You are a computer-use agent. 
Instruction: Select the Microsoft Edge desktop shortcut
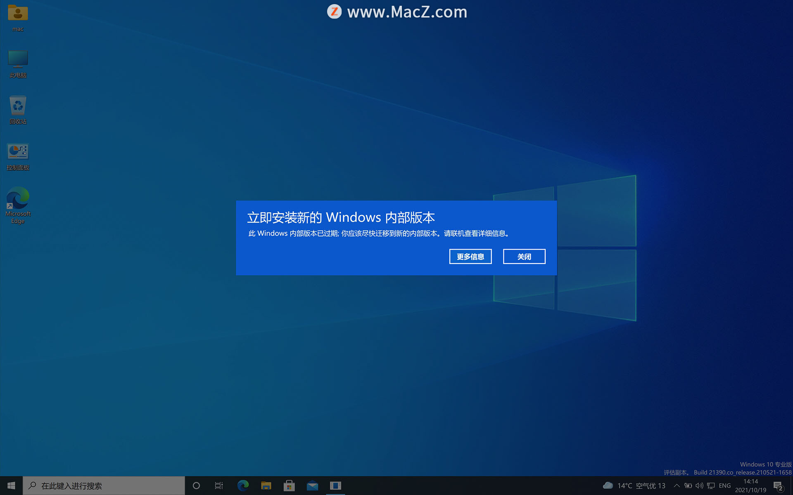tap(18, 205)
